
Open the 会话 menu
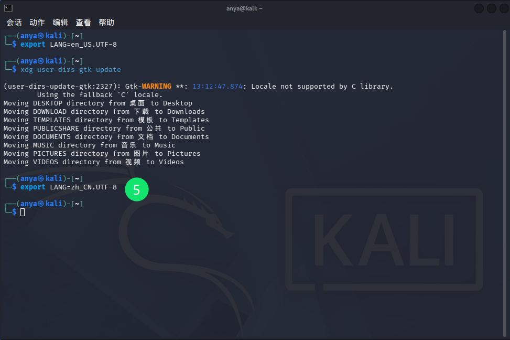pos(14,22)
